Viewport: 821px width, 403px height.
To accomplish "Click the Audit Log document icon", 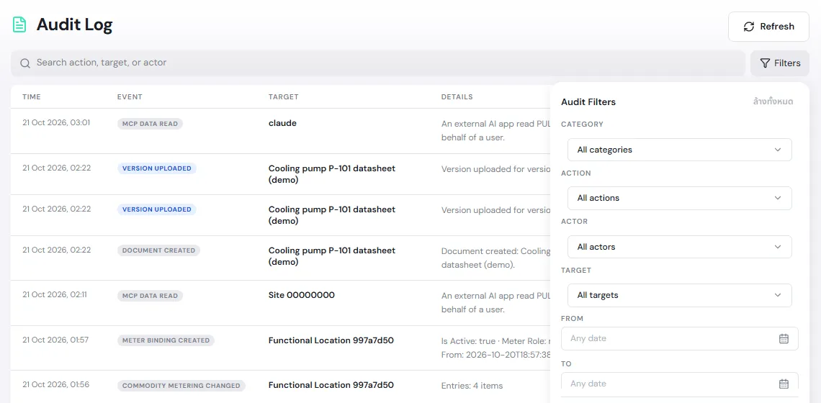I will pyautogui.click(x=19, y=24).
